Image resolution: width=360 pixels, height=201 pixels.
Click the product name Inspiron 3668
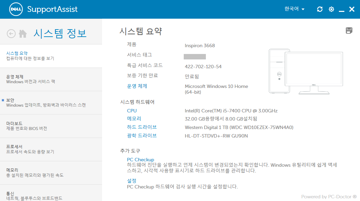pyautogui.click(x=200, y=45)
